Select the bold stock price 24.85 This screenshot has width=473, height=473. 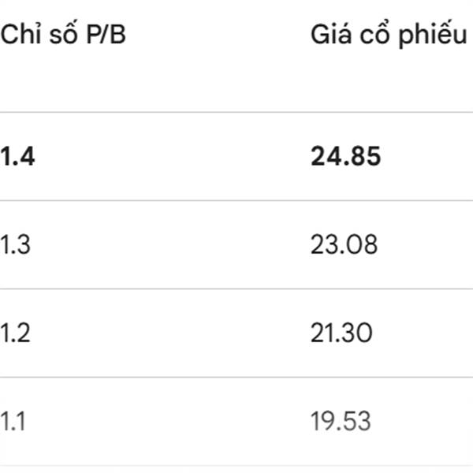pyautogui.click(x=345, y=157)
